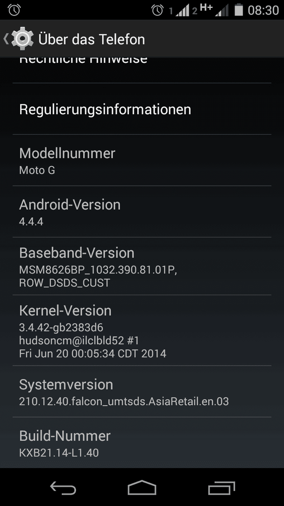Viewport: 284px width, 506px height.
Task: Select the Modellnummer Moto G row
Action: point(142,160)
